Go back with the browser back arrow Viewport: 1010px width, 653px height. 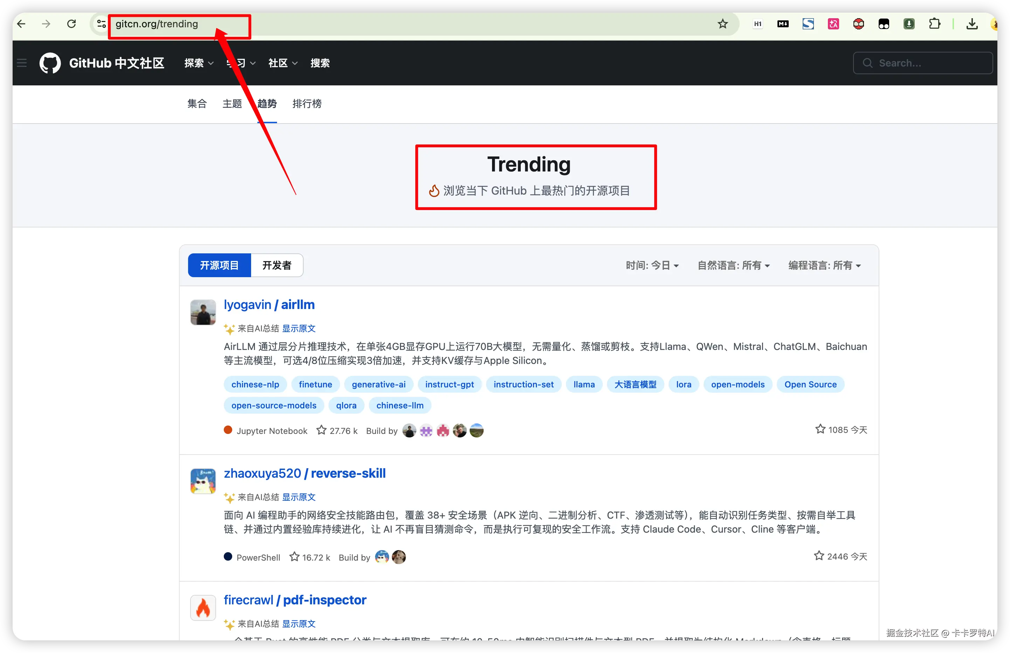coord(21,24)
